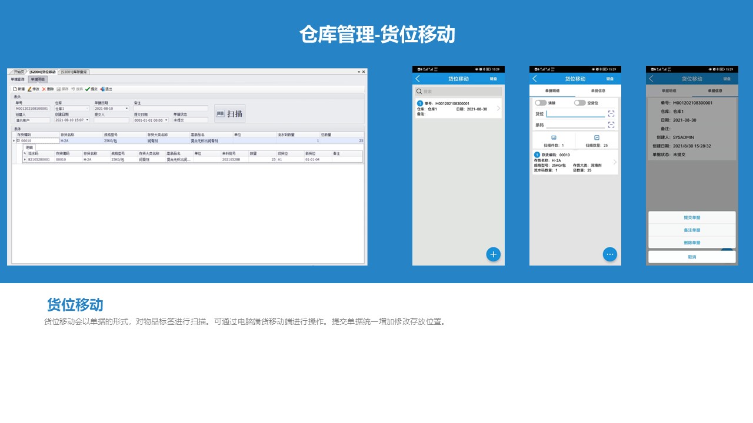Select the 单据信息 tab on middle phone
Viewport: 753px width, 423px height.
click(x=598, y=91)
